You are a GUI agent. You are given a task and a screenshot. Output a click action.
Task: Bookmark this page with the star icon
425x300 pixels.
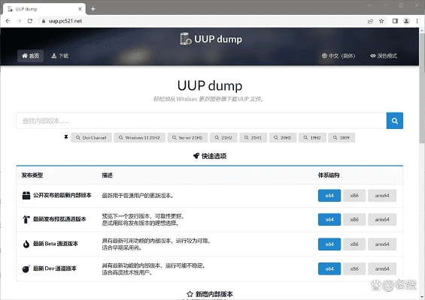click(x=381, y=21)
